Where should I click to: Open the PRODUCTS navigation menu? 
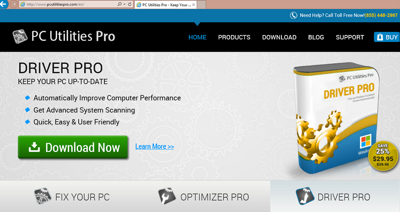tap(234, 38)
